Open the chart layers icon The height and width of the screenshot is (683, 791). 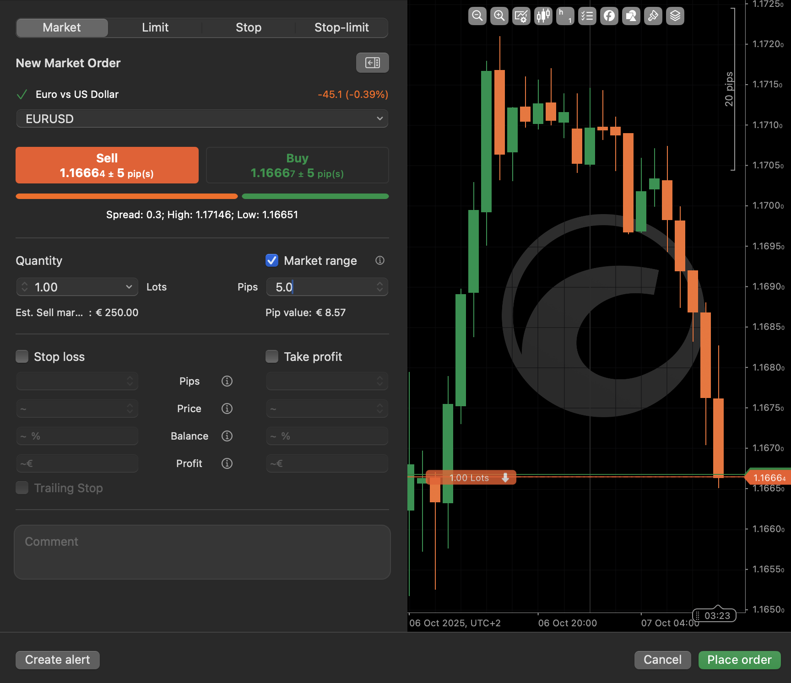675,16
